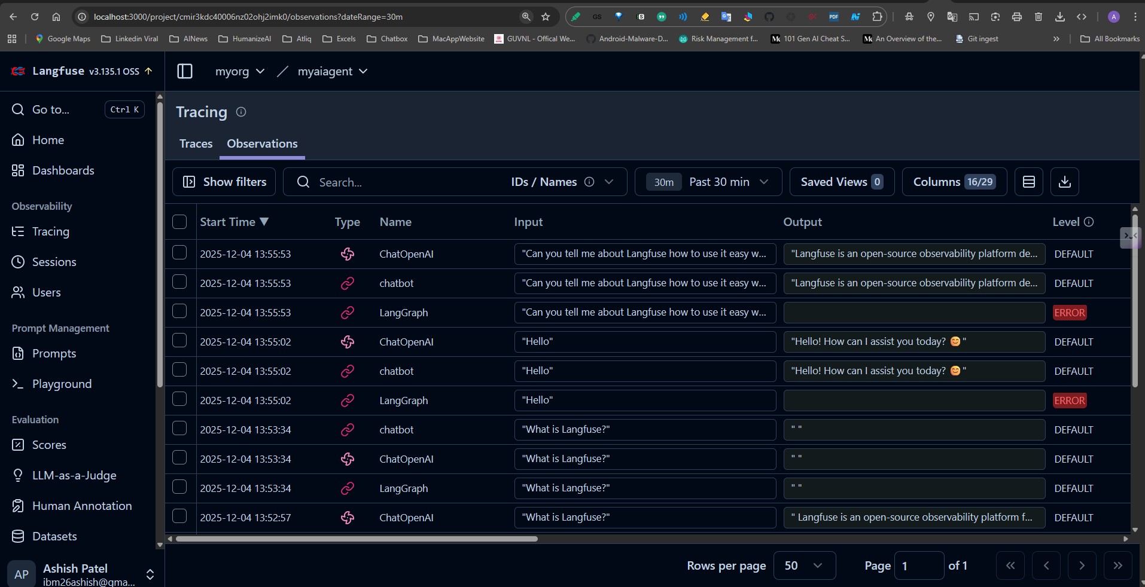This screenshot has height=587, width=1145.
Task: Click the sidebar vertical scrollbar
Action: [x=160, y=245]
